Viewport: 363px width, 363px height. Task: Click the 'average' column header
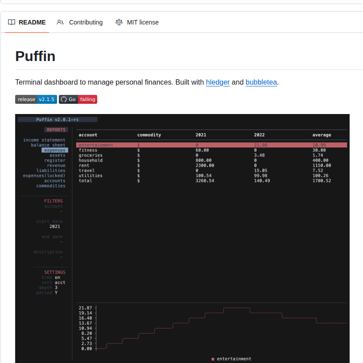point(322,135)
